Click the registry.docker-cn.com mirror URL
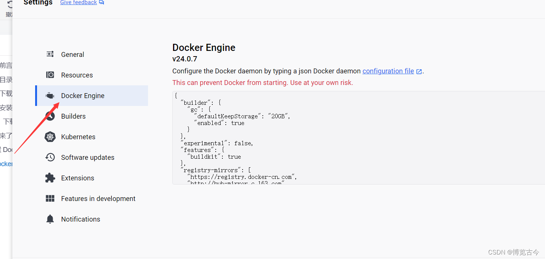The width and height of the screenshot is (545, 259). (242, 177)
